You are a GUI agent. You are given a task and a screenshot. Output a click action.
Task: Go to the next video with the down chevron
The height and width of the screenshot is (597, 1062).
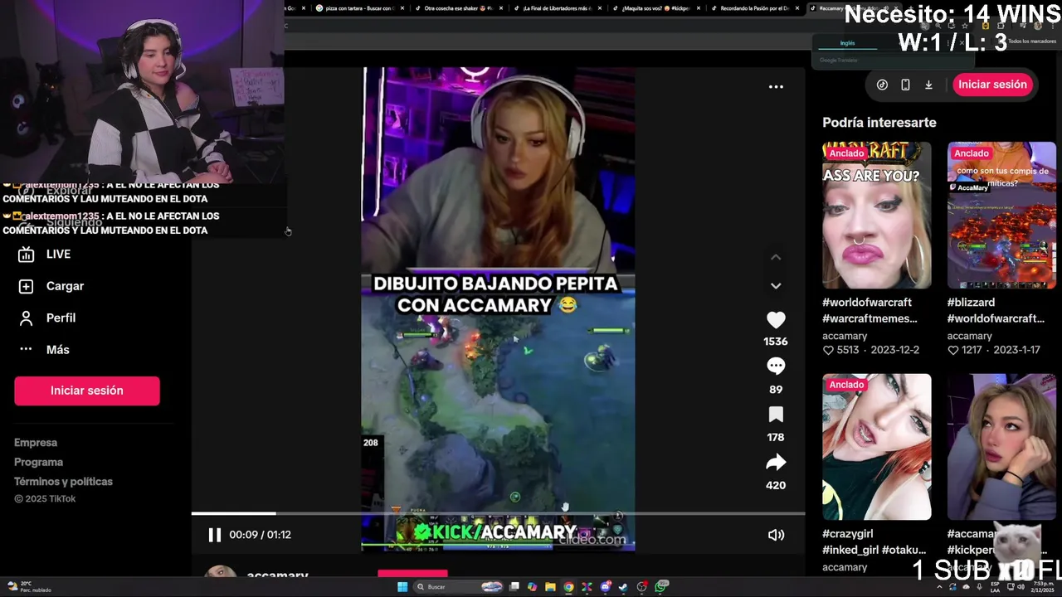pos(776,285)
